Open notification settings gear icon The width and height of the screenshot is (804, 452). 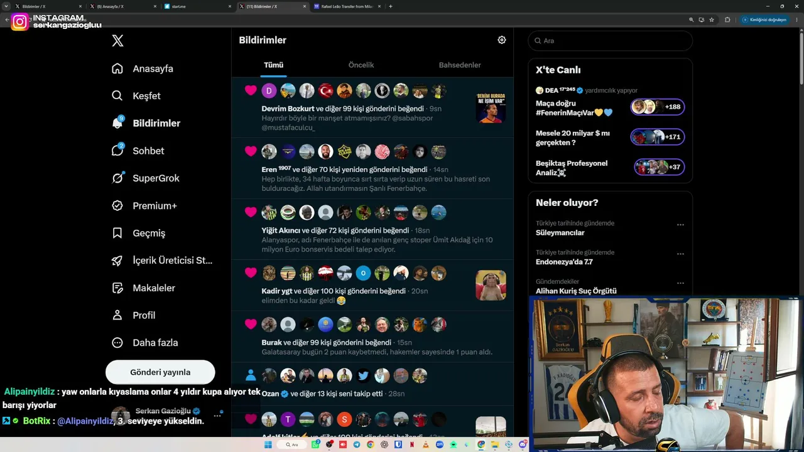pos(502,40)
